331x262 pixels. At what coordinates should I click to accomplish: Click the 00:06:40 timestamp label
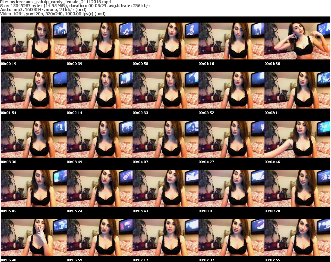9,260
